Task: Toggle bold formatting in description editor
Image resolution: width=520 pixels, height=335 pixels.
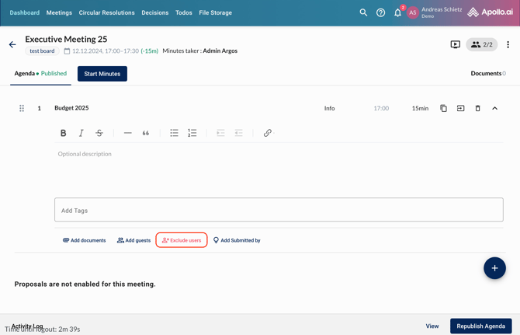Action: (64, 133)
